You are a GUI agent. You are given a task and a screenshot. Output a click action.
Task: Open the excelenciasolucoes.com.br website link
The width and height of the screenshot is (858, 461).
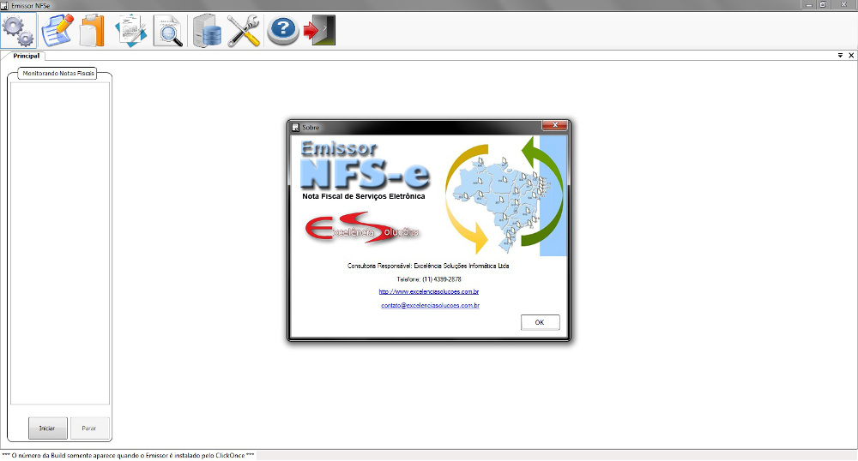click(x=429, y=291)
